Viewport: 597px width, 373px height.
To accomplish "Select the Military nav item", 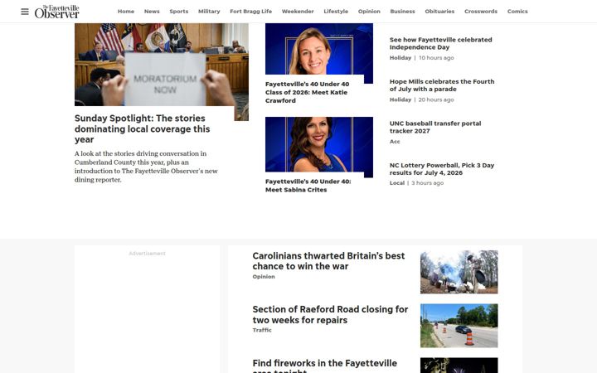I will click(209, 12).
